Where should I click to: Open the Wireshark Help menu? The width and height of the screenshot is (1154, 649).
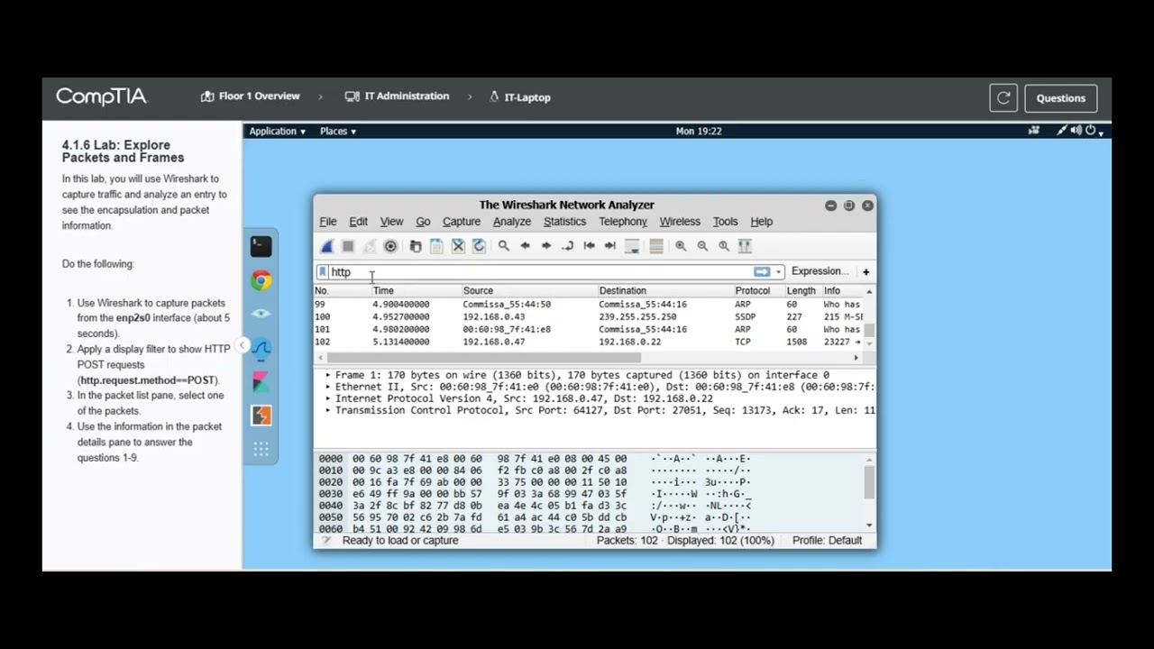[x=761, y=222]
